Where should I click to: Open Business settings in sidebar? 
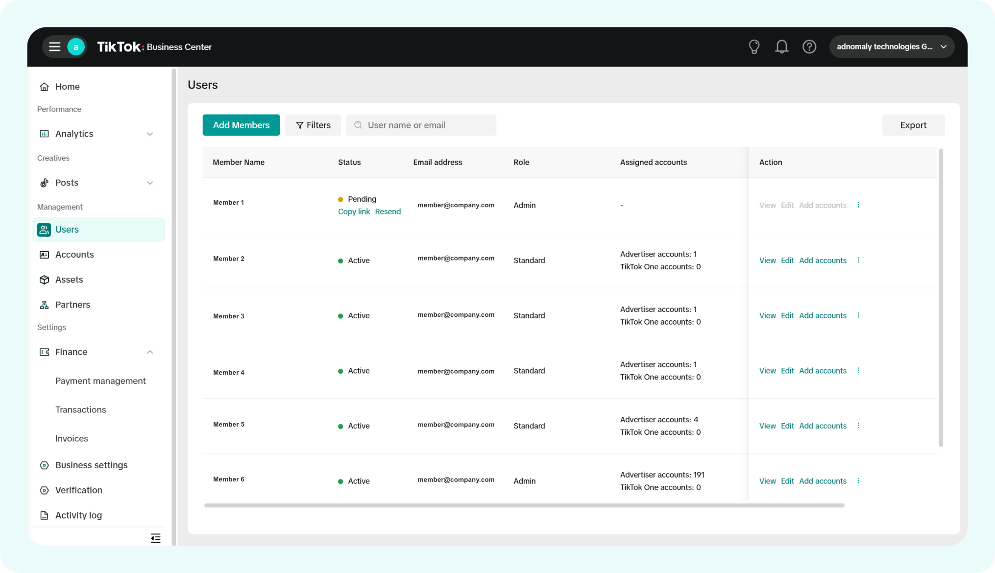point(91,465)
